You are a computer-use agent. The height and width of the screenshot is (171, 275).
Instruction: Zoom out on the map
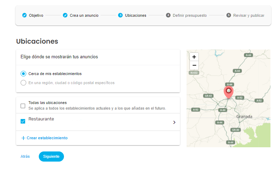194,65
